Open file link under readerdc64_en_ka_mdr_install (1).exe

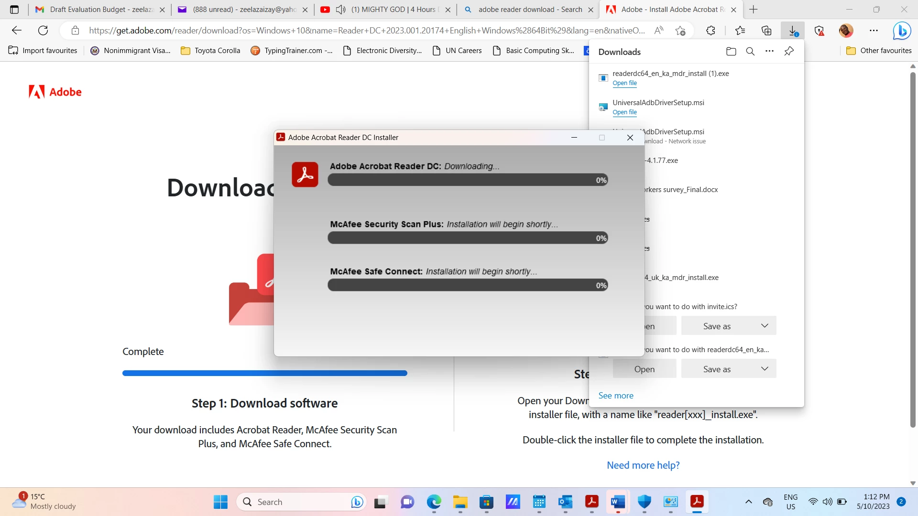(x=624, y=83)
